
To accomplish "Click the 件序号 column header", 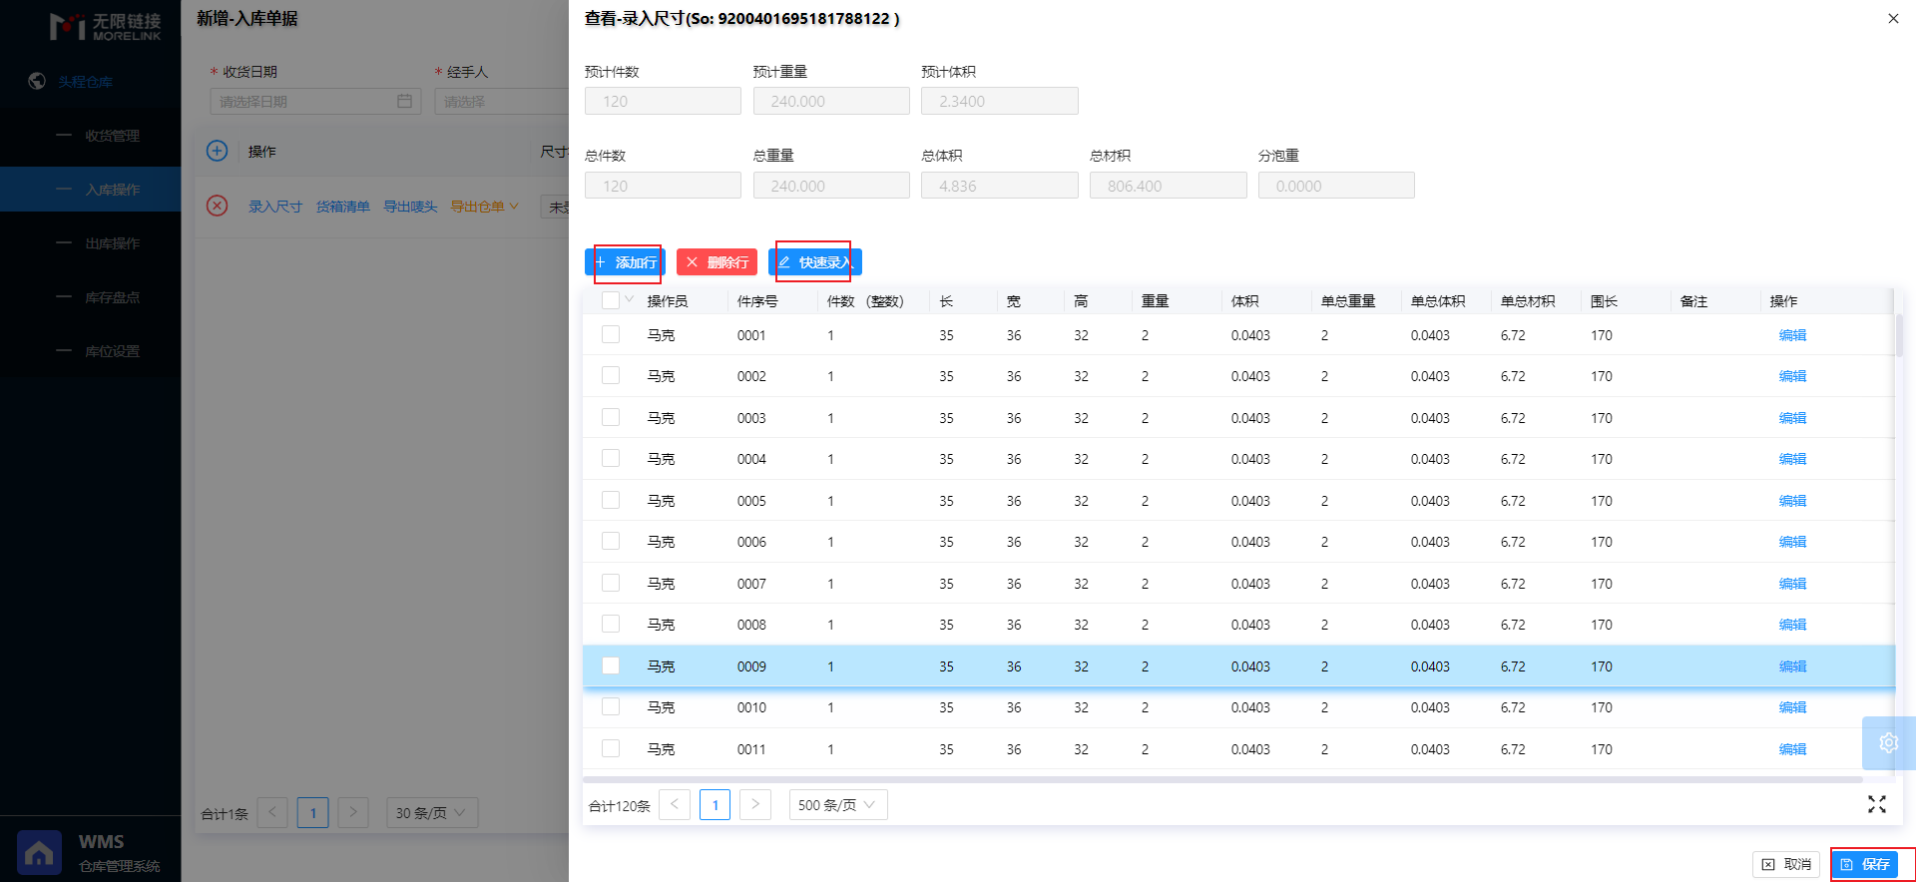I will pyautogui.click(x=757, y=301).
